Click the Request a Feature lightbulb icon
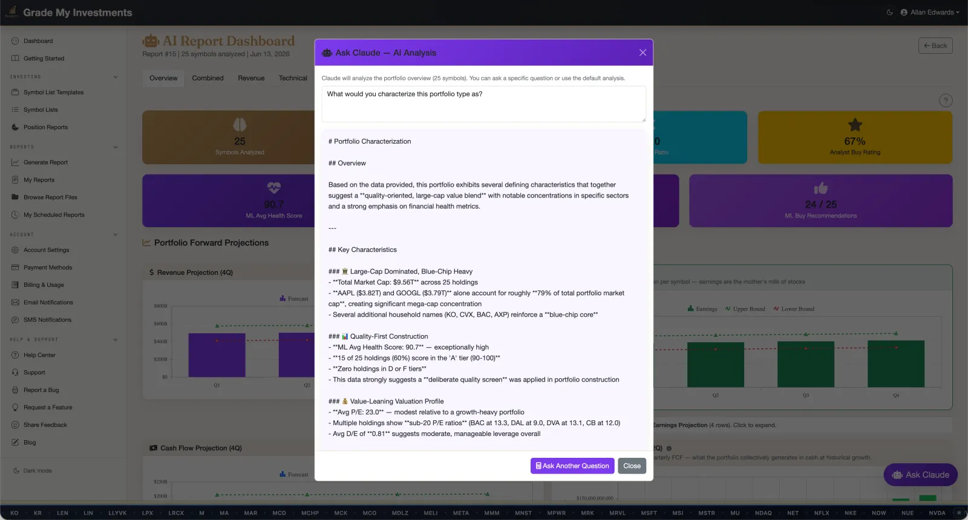The width and height of the screenshot is (968, 520). coord(15,408)
